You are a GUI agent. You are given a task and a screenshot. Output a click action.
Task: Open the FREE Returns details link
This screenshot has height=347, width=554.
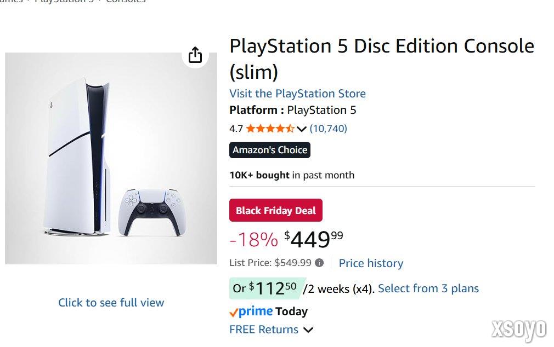click(x=264, y=329)
